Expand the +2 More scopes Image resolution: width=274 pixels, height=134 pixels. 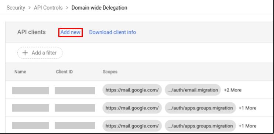pos(233,90)
